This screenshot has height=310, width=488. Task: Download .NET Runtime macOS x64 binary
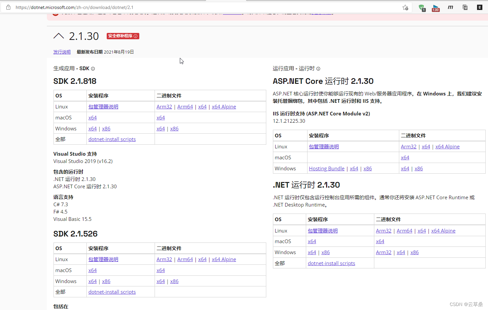(x=380, y=241)
